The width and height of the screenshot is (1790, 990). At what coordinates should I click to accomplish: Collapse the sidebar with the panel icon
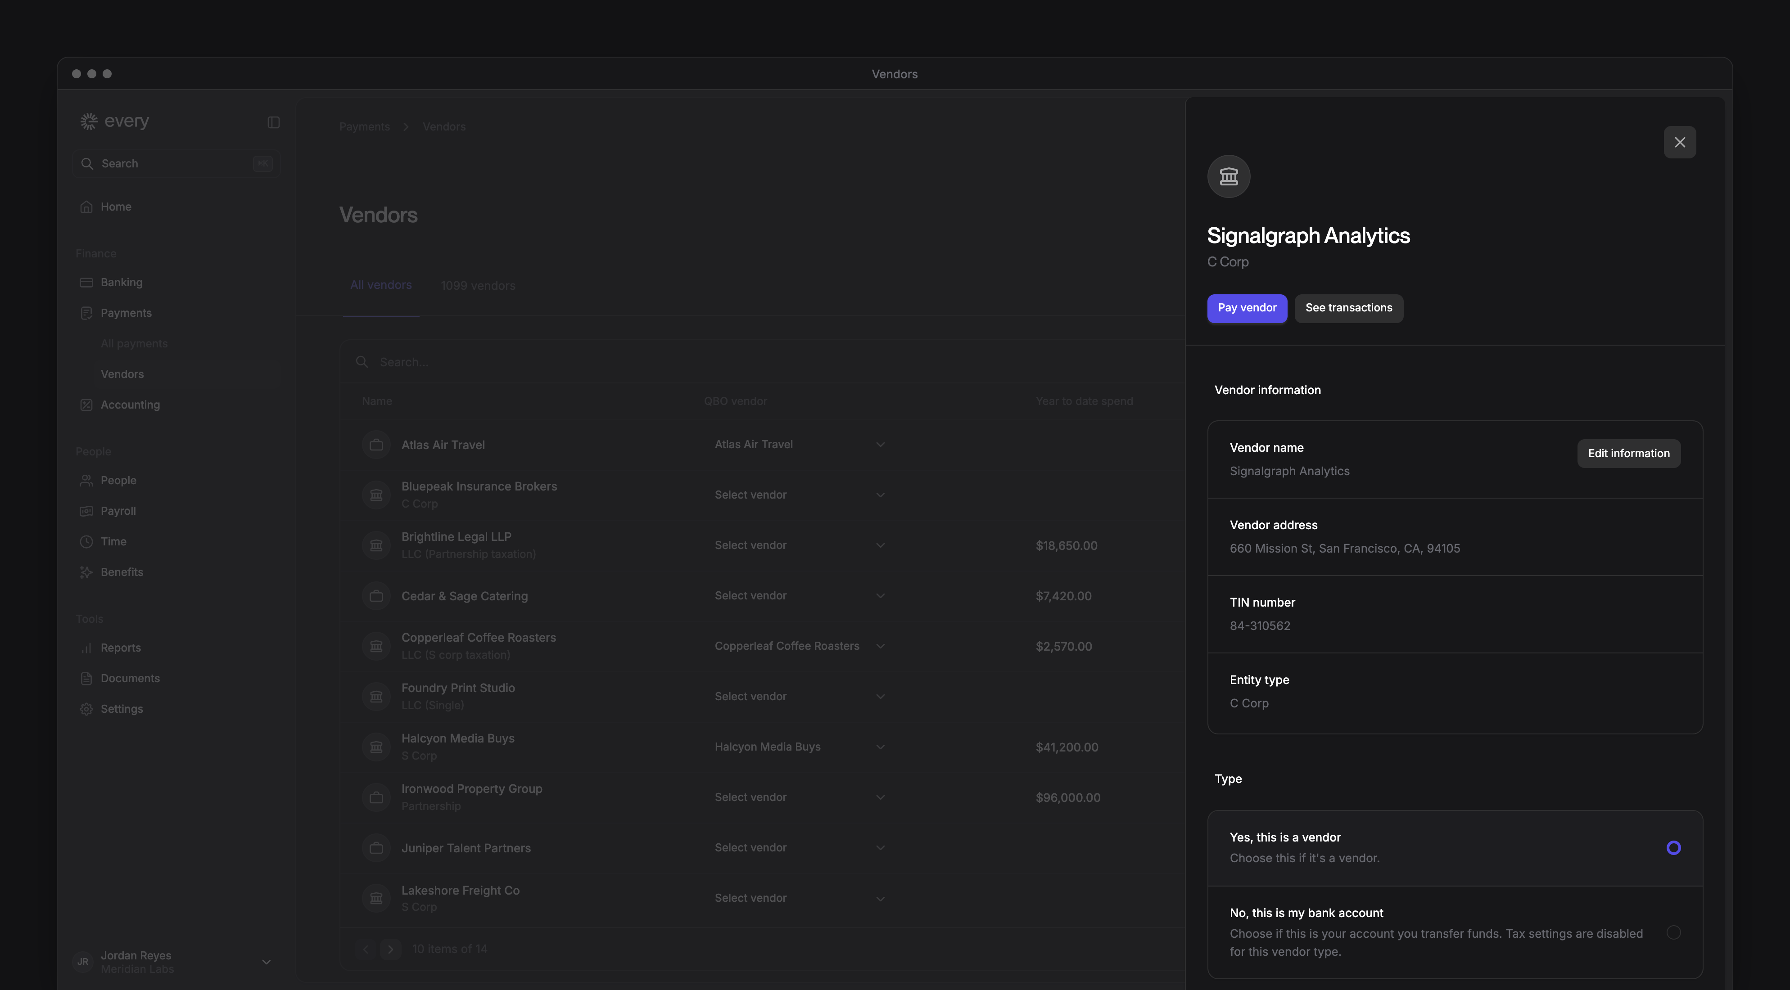[273, 122]
